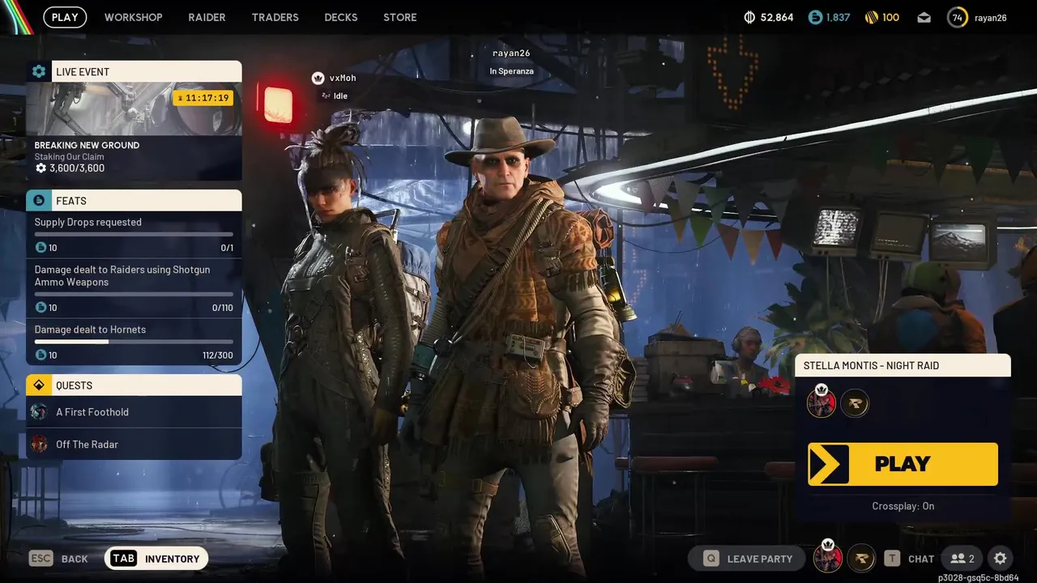Select the Off The Radar quest
The image size is (1037, 583).
pos(134,444)
